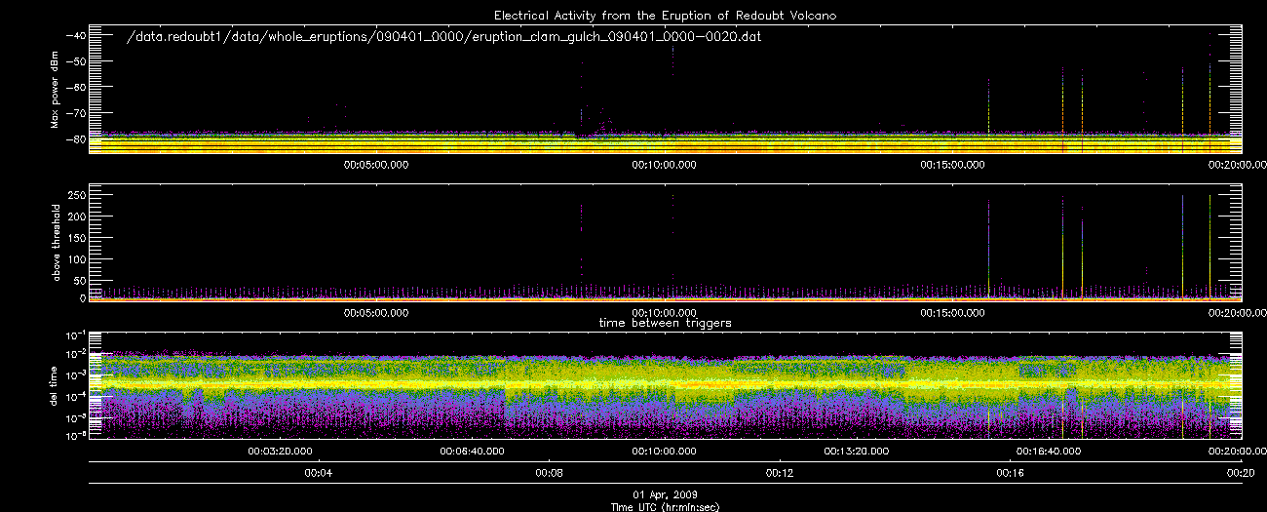Screen dimensions: 1267x512
Task: Click 00:05:00.000 label under above threshold plot
Action: pos(375,313)
